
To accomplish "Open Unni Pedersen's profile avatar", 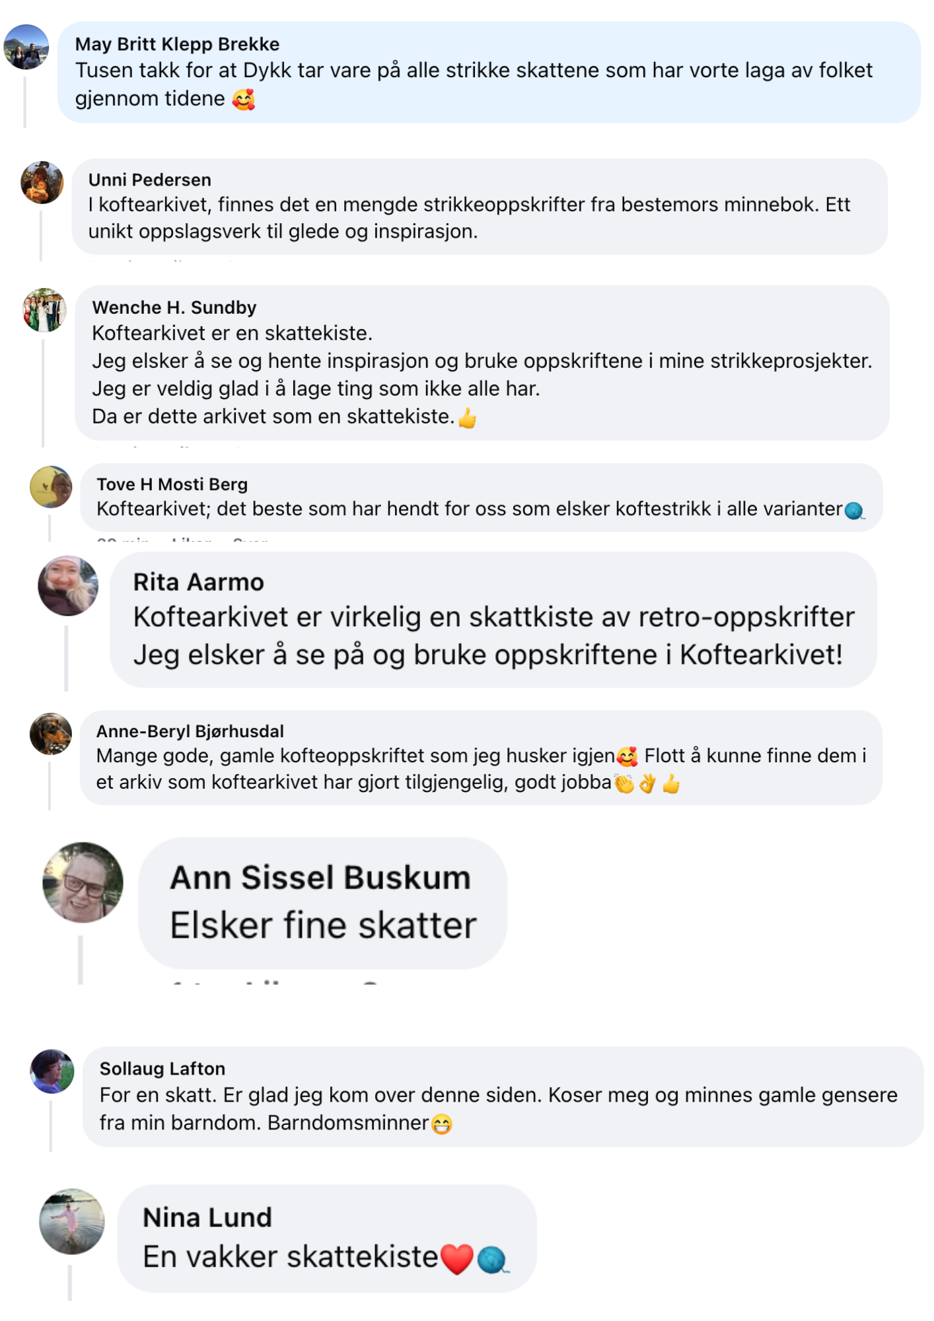I will [42, 183].
